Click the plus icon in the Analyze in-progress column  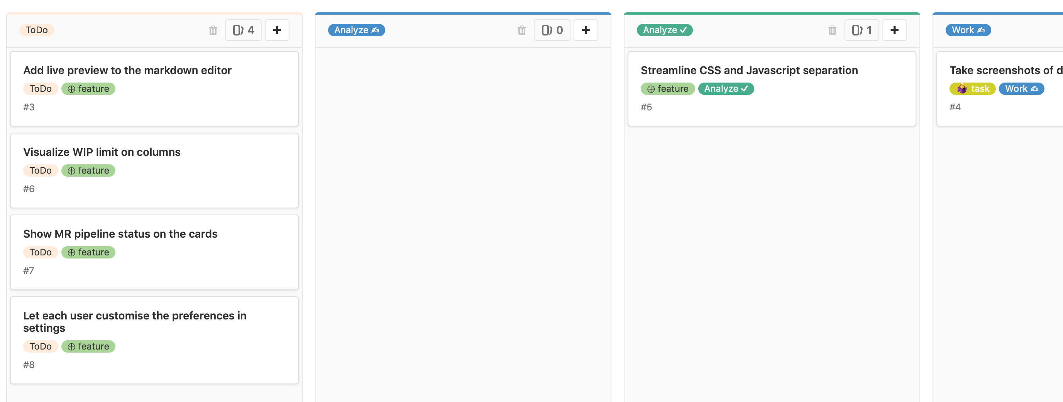click(586, 30)
